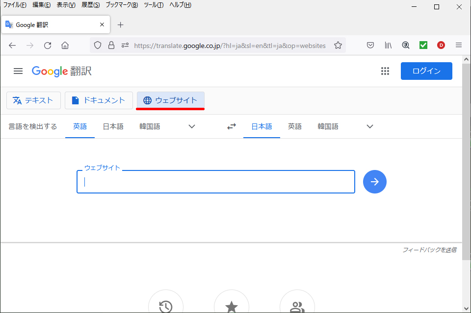Go to browser home page

point(65,46)
